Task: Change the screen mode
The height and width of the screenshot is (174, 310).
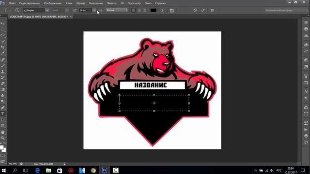Action: (x=2, y=161)
